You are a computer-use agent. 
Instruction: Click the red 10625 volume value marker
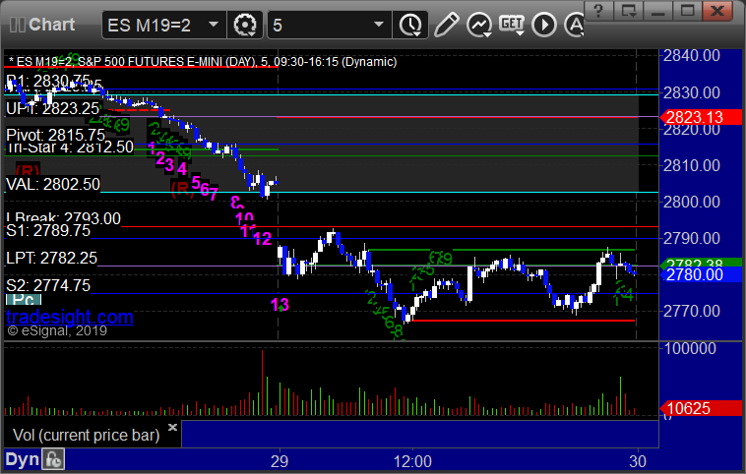coord(700,408)
